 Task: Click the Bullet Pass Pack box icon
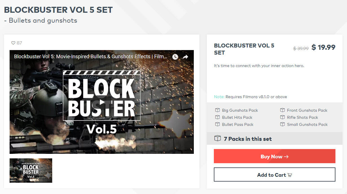tap(217, 124)
